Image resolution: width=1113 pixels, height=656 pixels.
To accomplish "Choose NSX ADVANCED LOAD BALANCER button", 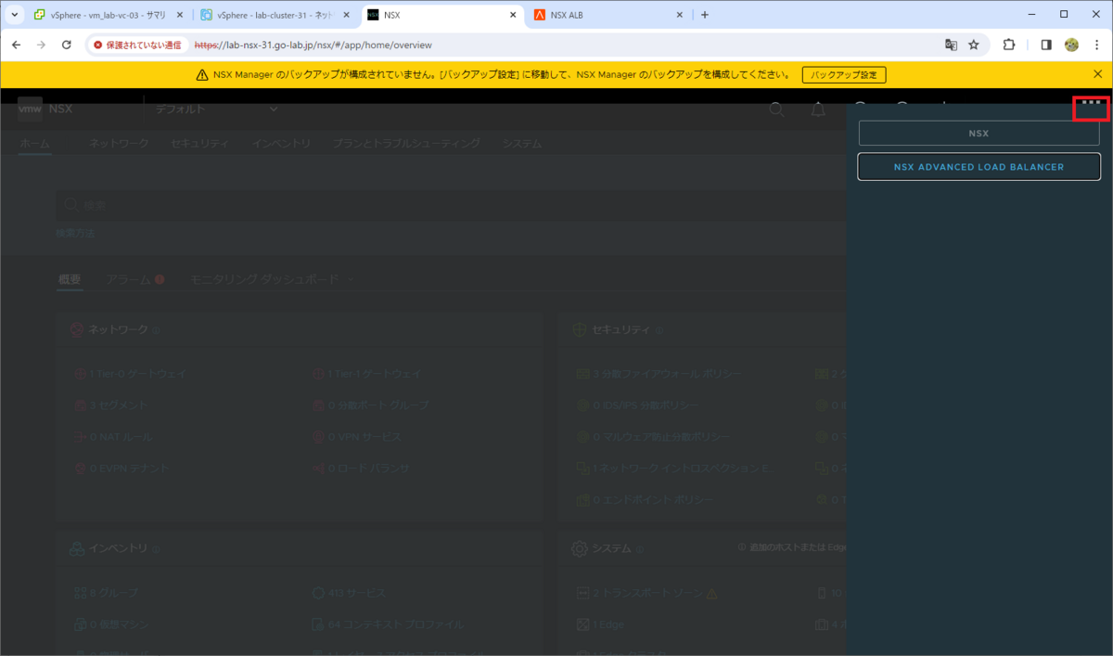I will pos(979,167).
